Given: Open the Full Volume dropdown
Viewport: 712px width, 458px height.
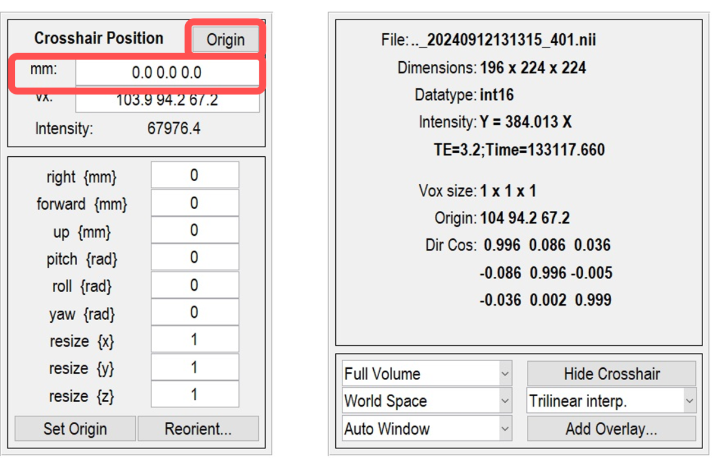Looking at the screenshot, I should click(427, 374).
